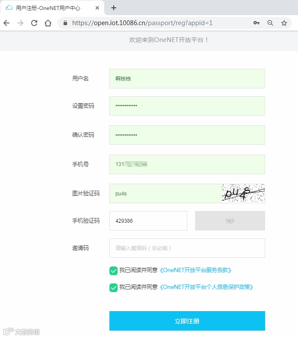Open 《OneNET开放平台个人信息保护政策》 link
This screenshot has width=298, height=338.
point(206,287)
